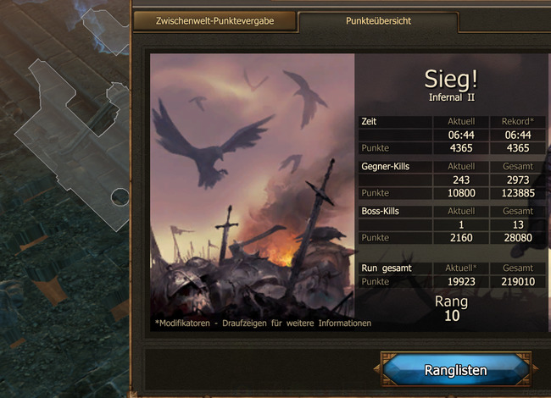The image size is (551, 398).
Task: Click the total enemy kills value 2973
Action: click(518, 180)
